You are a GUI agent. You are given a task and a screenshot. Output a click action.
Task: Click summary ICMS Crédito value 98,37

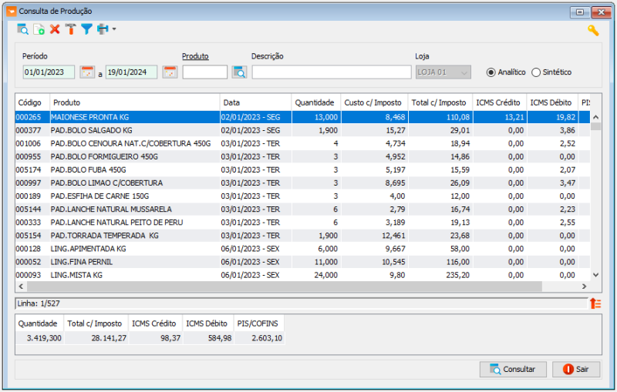pyautogui.click(x=170, y=338)
